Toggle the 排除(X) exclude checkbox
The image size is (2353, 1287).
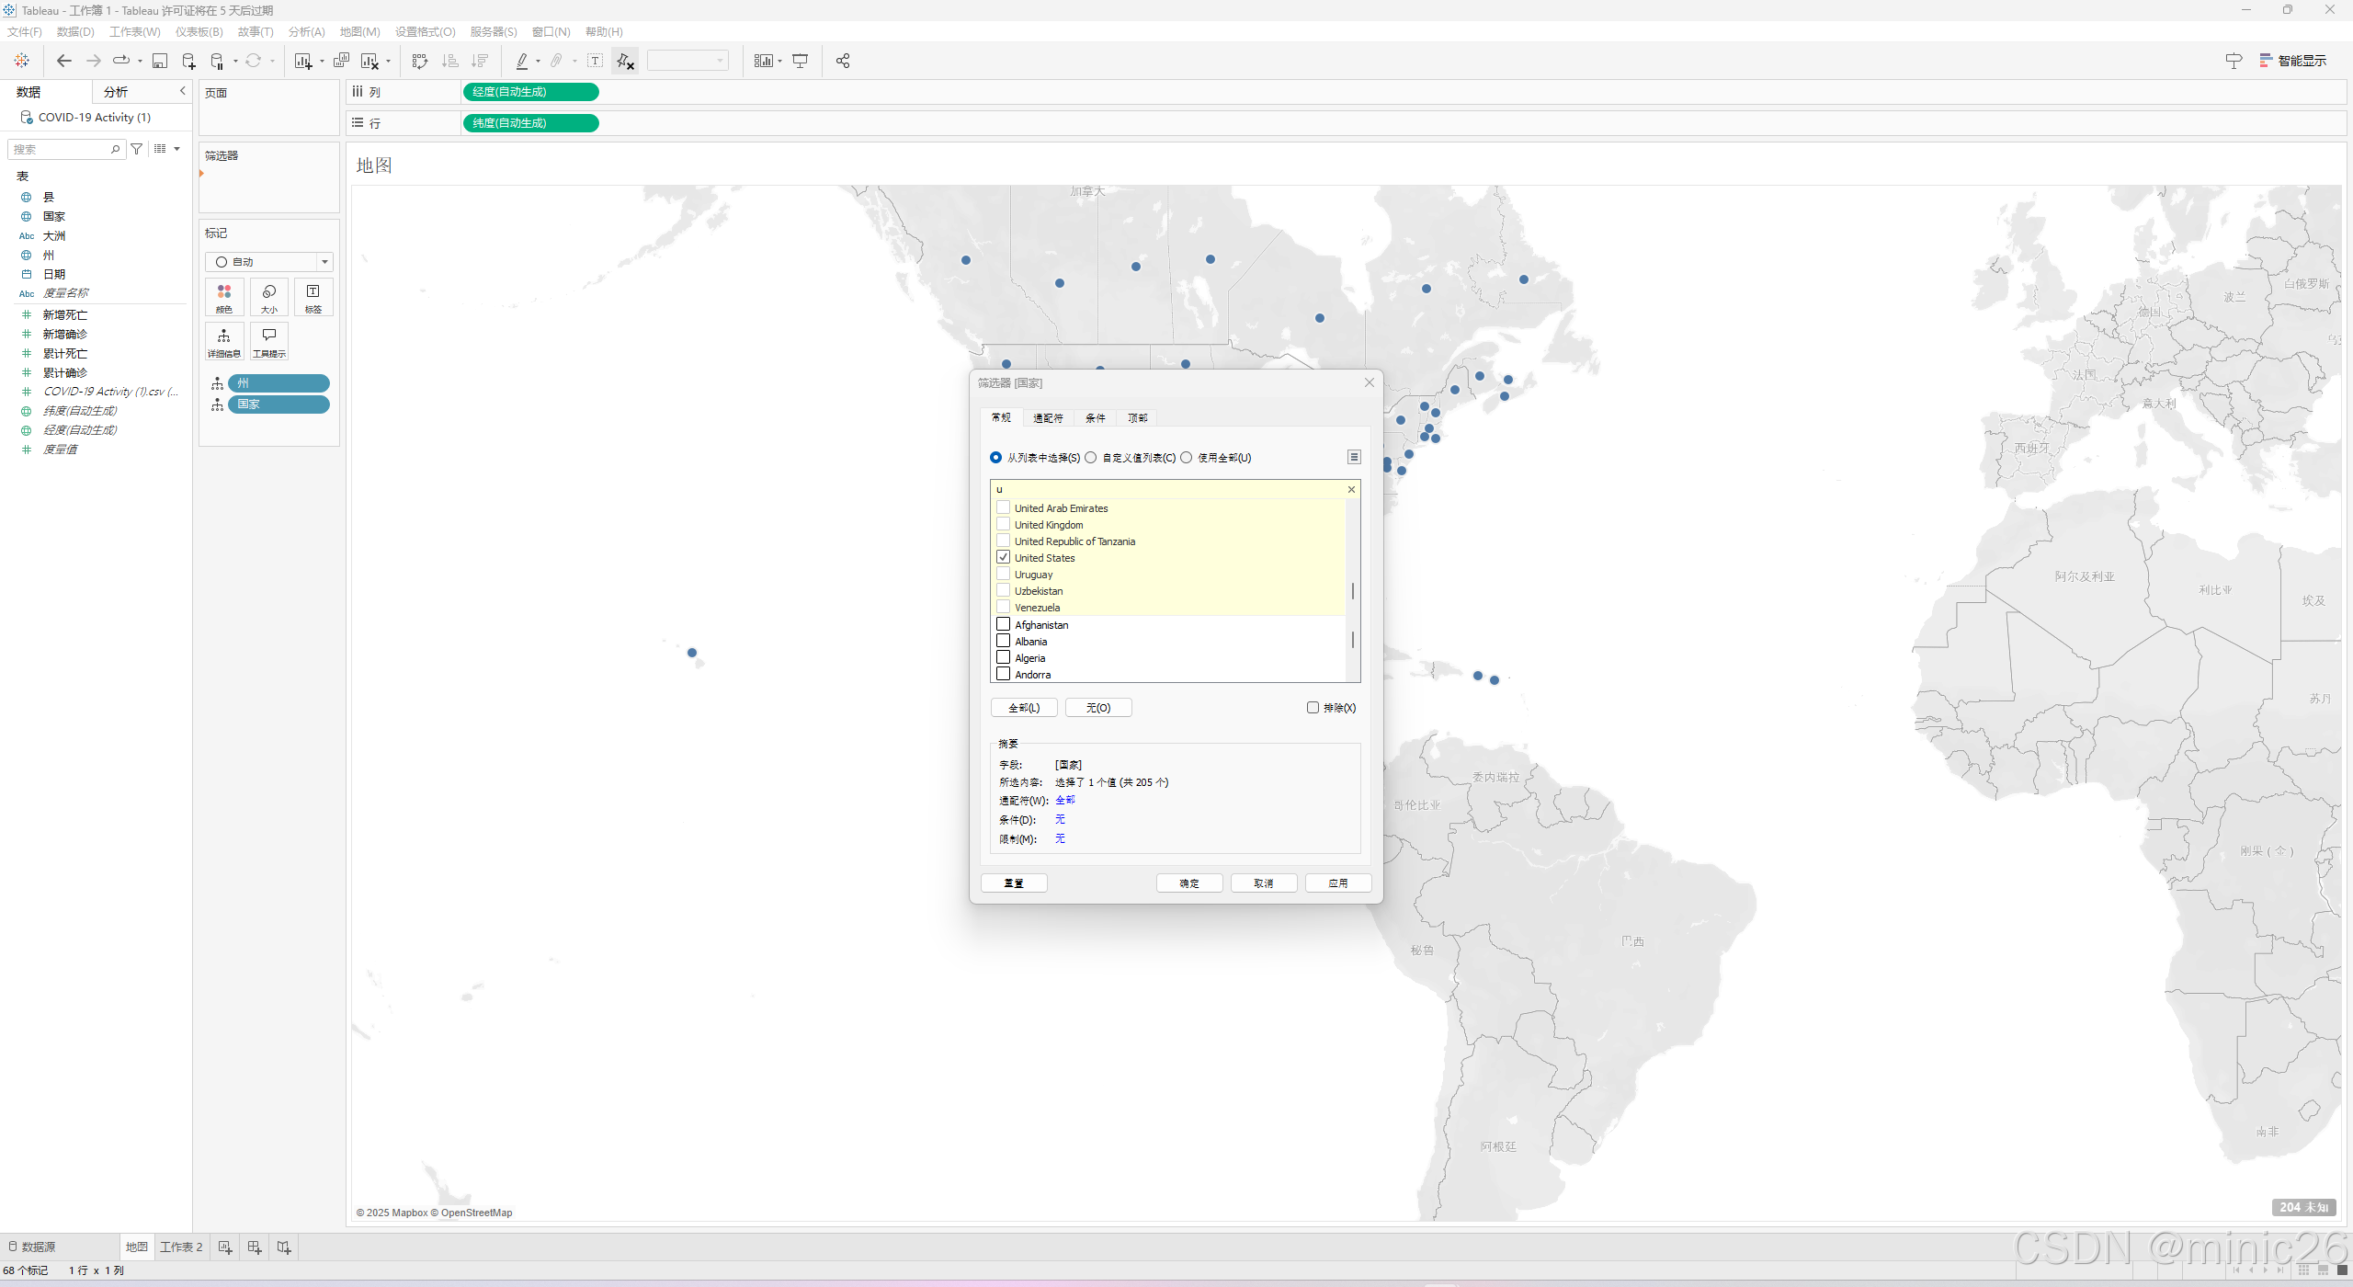[x=1313, y=707]
